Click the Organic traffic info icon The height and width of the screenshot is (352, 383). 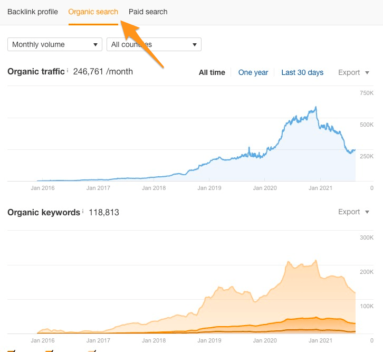[68, 70]
